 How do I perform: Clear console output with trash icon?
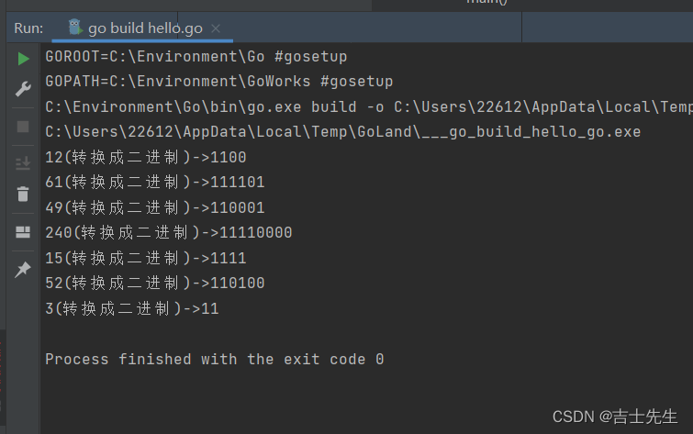tap(23, 194)
